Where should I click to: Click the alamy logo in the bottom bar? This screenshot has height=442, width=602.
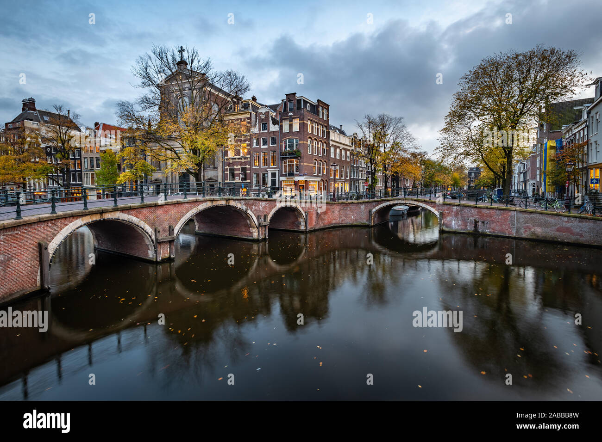click(47, 421)
